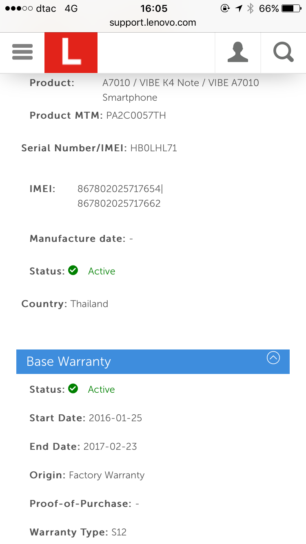
Task: Collapse the Base Warranty section chevron
Action: [273, 358]
